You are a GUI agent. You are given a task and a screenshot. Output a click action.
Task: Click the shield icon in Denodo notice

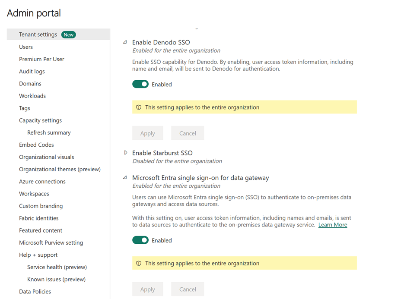tap(139, 107)
